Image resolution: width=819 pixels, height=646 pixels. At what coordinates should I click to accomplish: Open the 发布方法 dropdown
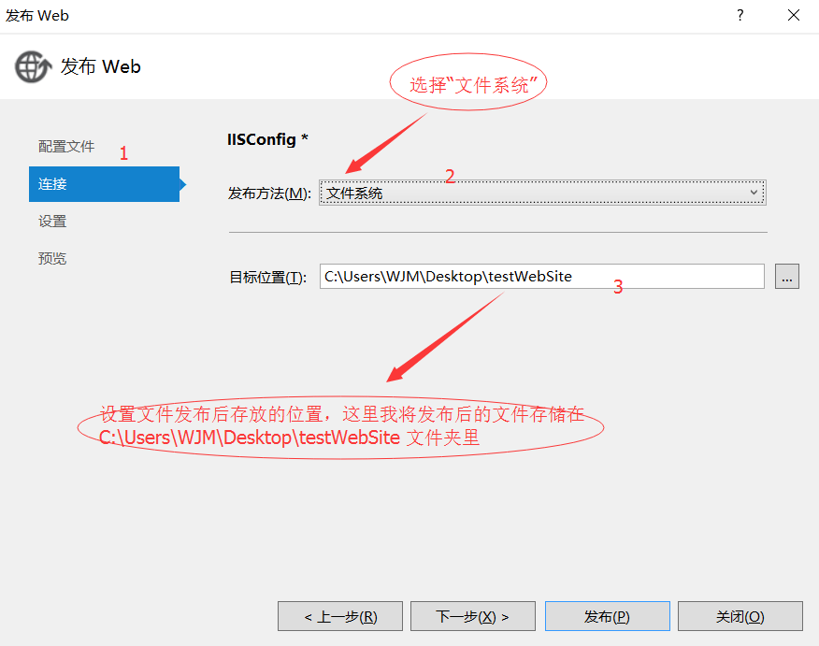542,191
